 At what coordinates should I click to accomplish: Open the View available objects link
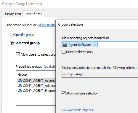tap(77, 110)
